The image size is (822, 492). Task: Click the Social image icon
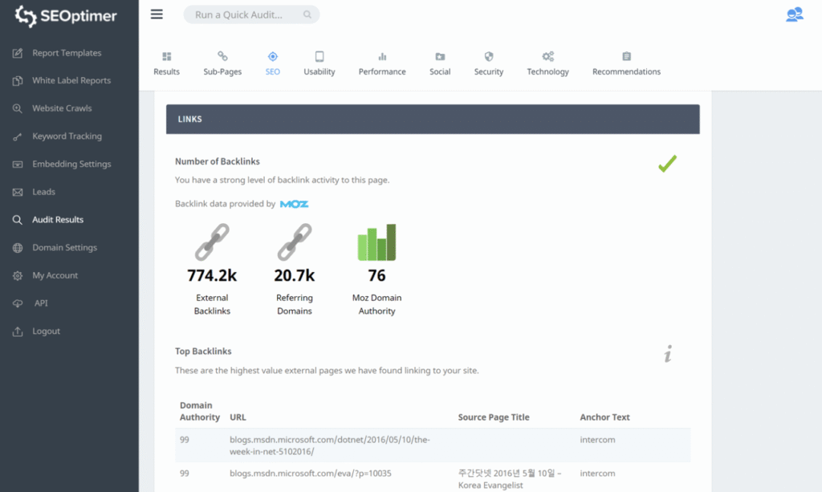coord(439,57)
